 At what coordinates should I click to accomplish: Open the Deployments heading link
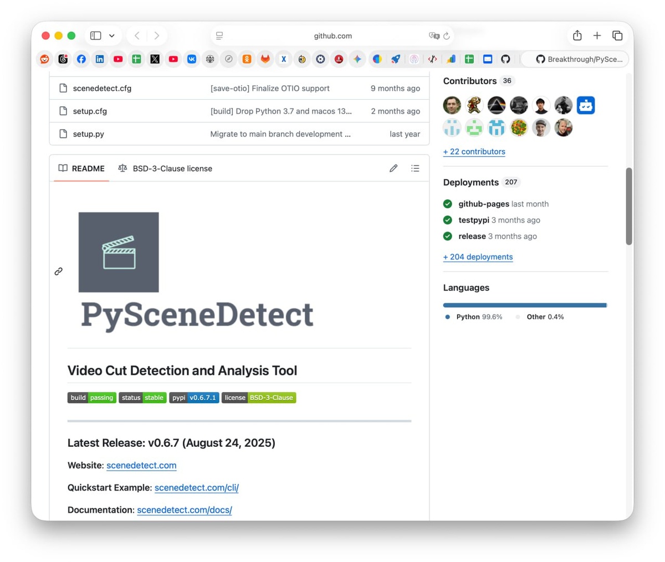pos(471,182)
